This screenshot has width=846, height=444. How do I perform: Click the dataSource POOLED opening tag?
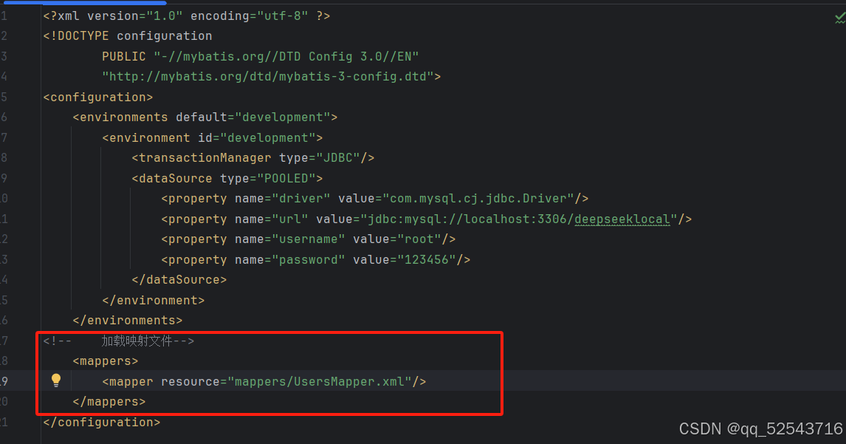227,178
